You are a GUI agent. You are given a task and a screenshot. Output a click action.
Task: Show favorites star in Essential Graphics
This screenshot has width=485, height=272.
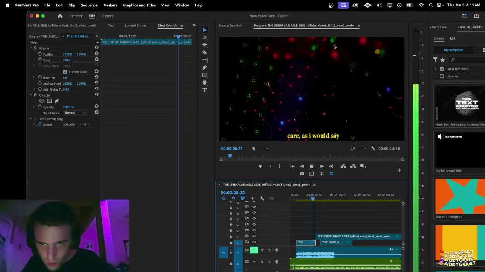[x=442, y=60]
